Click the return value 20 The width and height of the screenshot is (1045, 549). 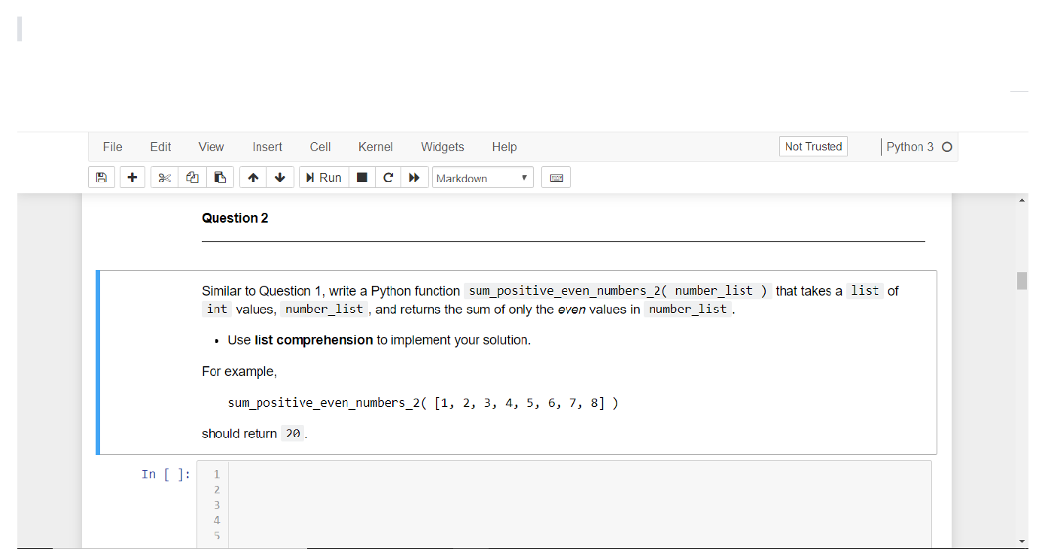pyautogui.click(x=293, y=434)
